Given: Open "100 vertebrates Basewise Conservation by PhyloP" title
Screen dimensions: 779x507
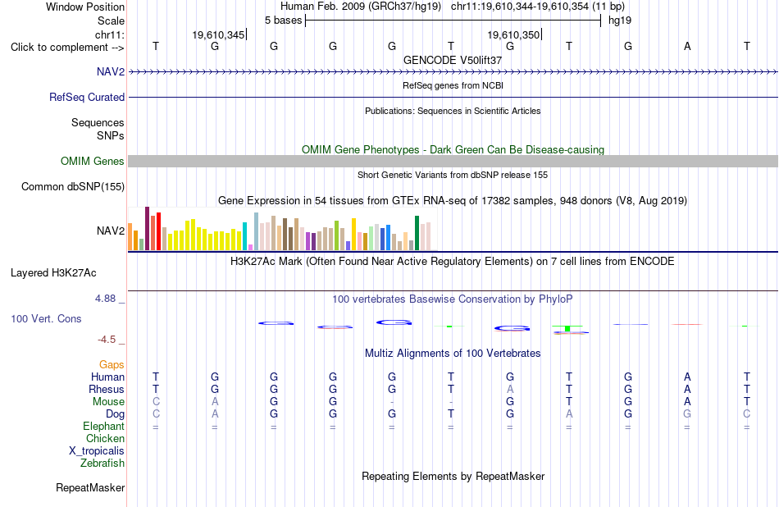Looking at the screenshot, I should pos(453,299).
